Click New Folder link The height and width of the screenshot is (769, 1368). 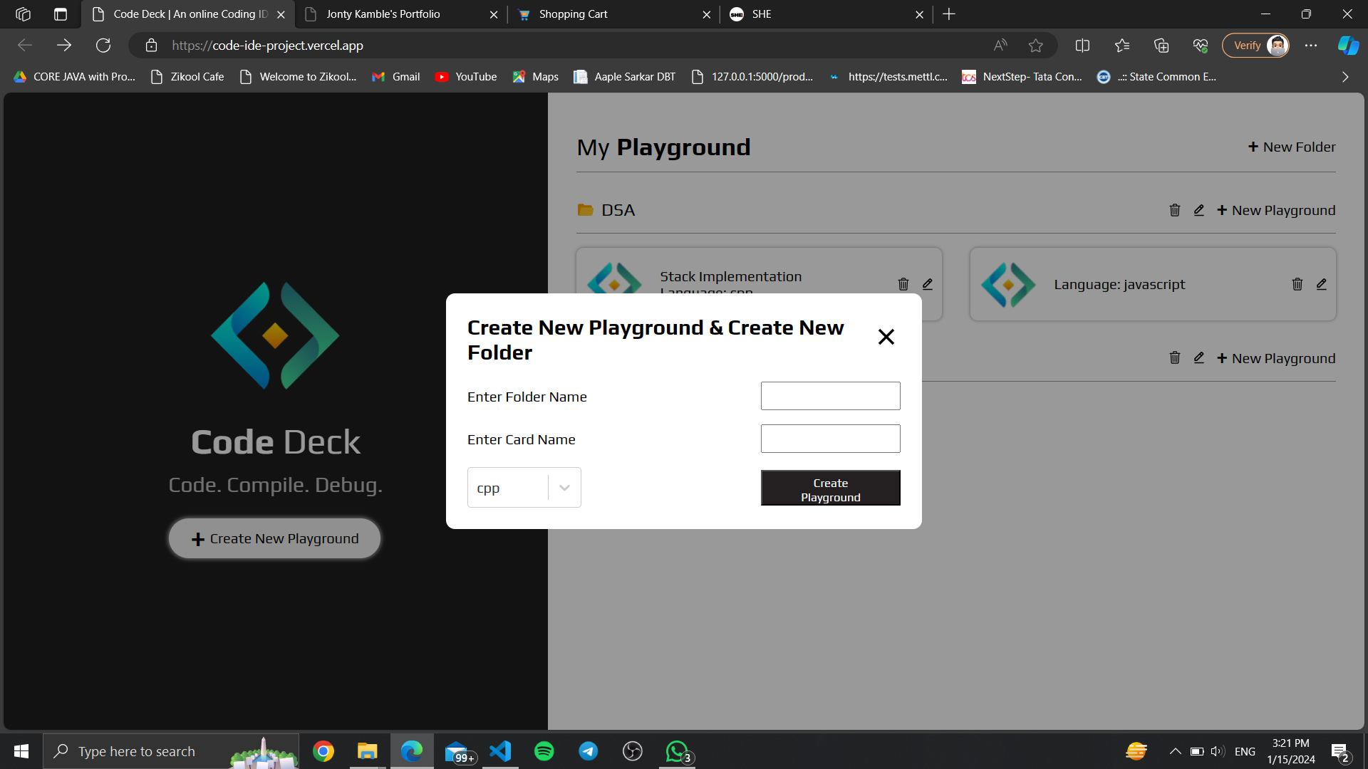click(x=1292, y=147)
